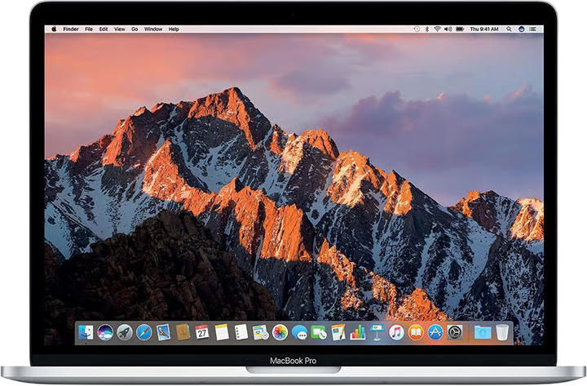Open Finder from the dock
Viewport: 587px width, 386px height.
[86, 332]
